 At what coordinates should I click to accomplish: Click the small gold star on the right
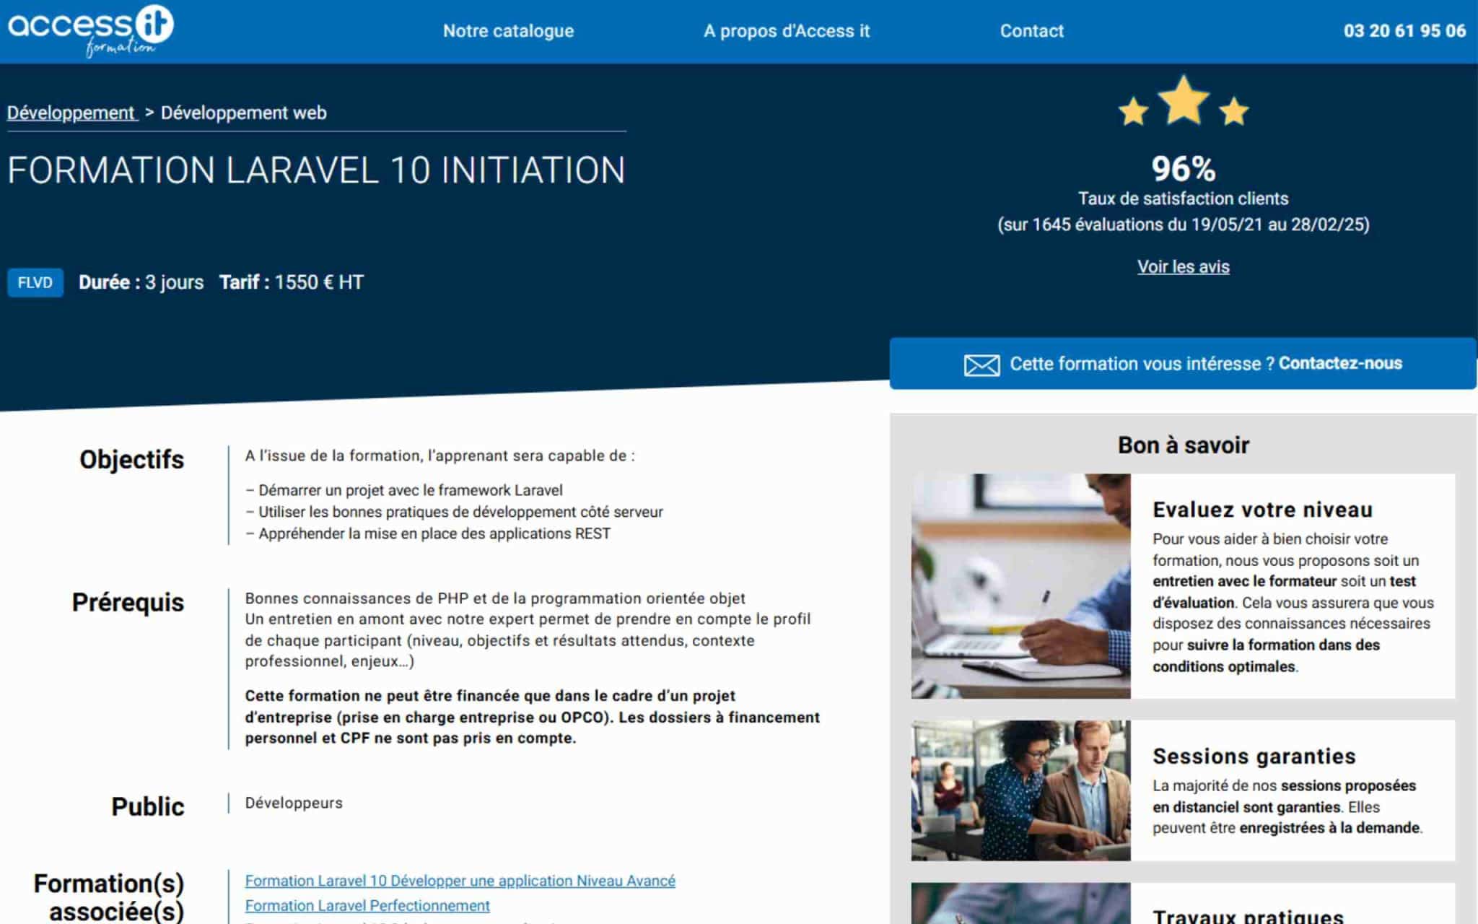click(1233, 111)
